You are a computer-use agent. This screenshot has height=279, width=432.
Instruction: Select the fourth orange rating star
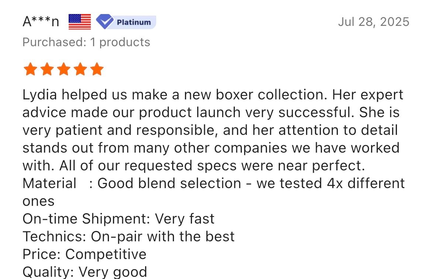(80, 69)
